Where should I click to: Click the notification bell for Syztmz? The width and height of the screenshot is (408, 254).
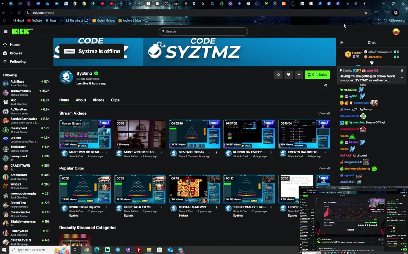pos(278,75)
